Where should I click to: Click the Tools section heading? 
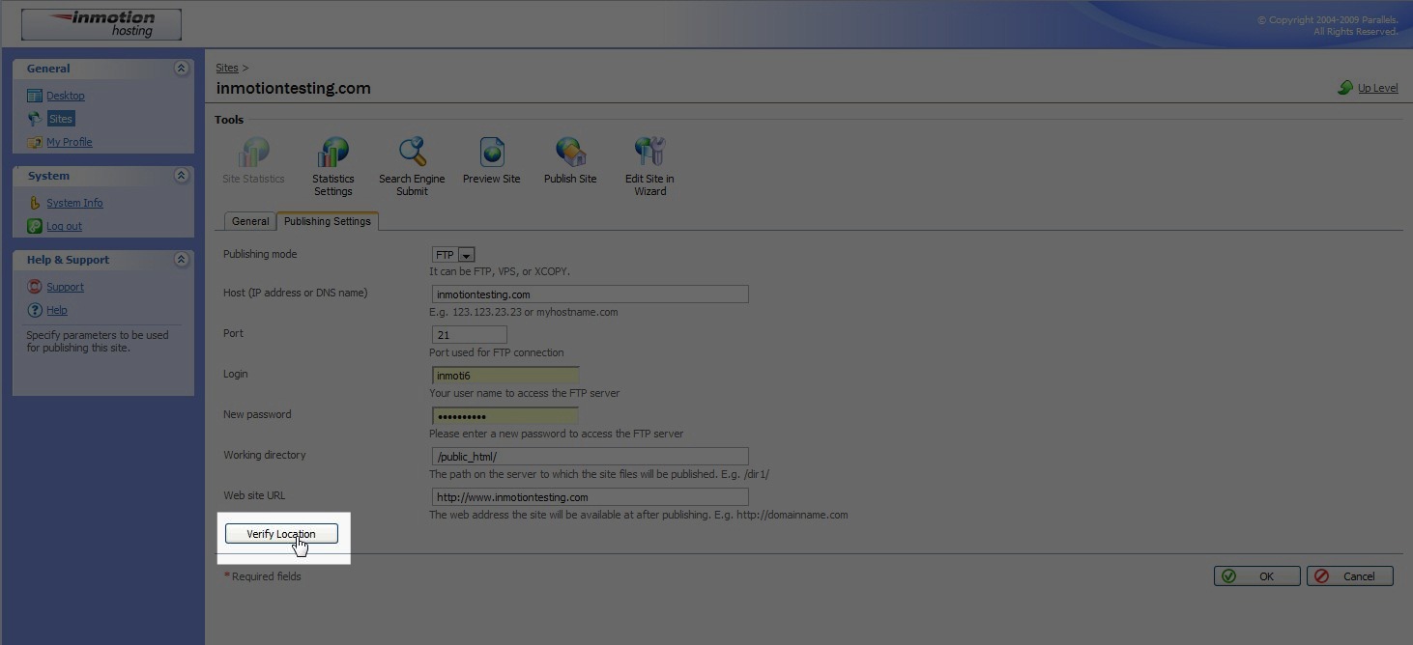(229, 120)
